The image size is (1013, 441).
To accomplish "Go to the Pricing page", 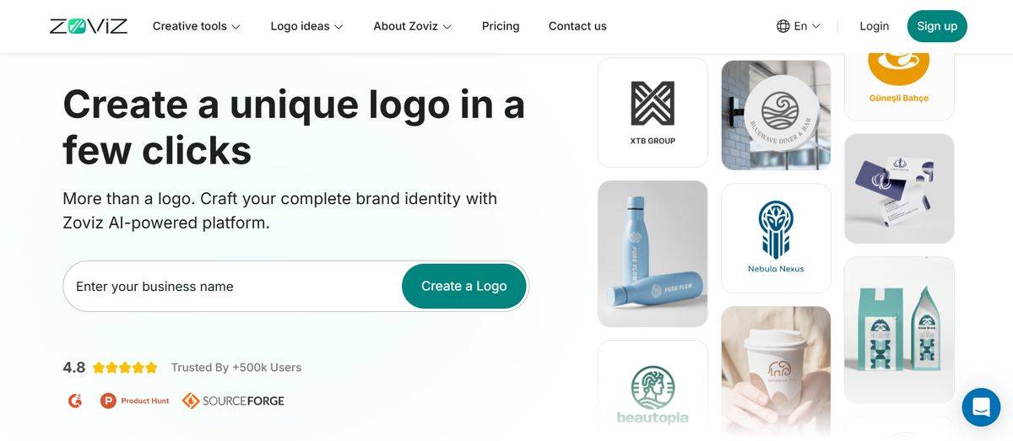I will (x=501, y=26).
